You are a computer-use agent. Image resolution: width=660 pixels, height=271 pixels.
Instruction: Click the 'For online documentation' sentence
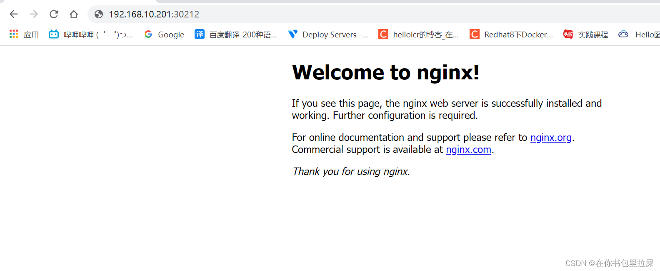tap(433, 138)
